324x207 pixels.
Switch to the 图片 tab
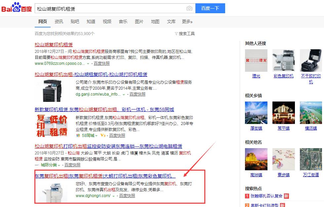[139, 21]
